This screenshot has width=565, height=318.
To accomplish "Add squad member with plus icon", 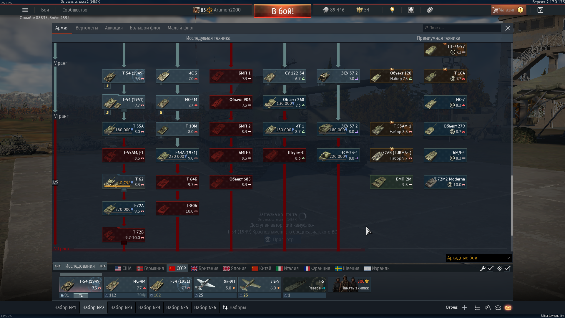I will click(x=465, y=308).
